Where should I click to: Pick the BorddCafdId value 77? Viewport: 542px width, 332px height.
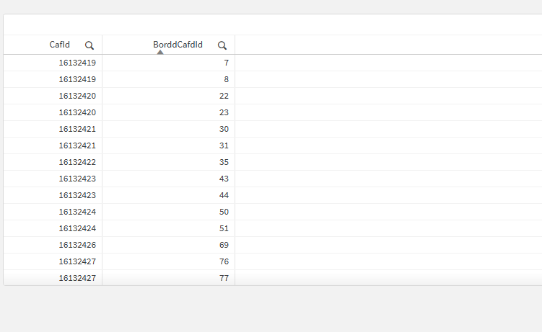224,278
